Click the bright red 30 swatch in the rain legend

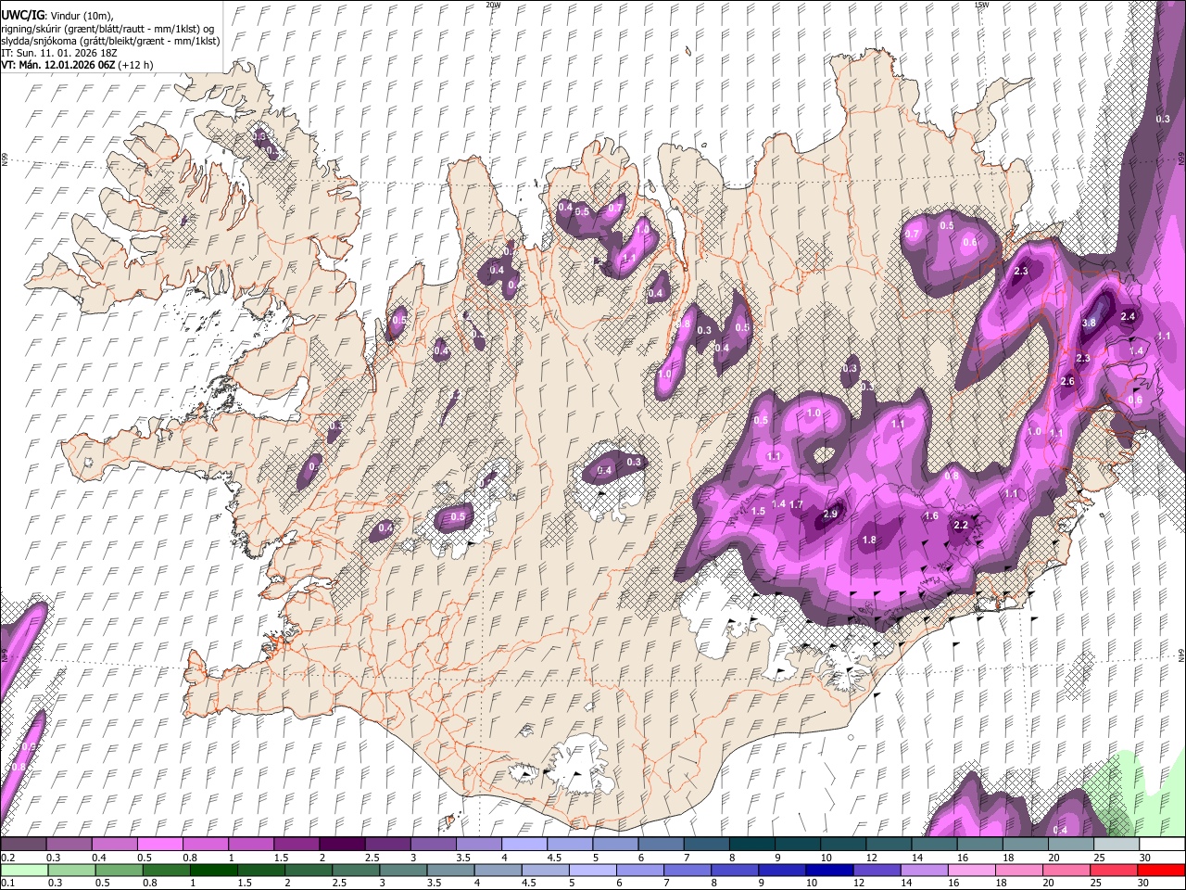[1160, 870]
